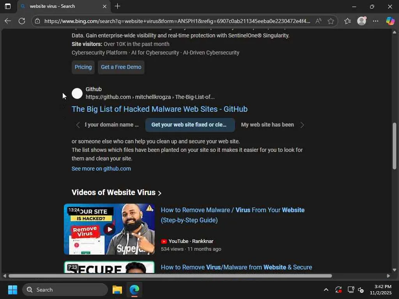Launch the Copilot icon in toolbar
Screen dimensions: 399x299
point(390,21)
